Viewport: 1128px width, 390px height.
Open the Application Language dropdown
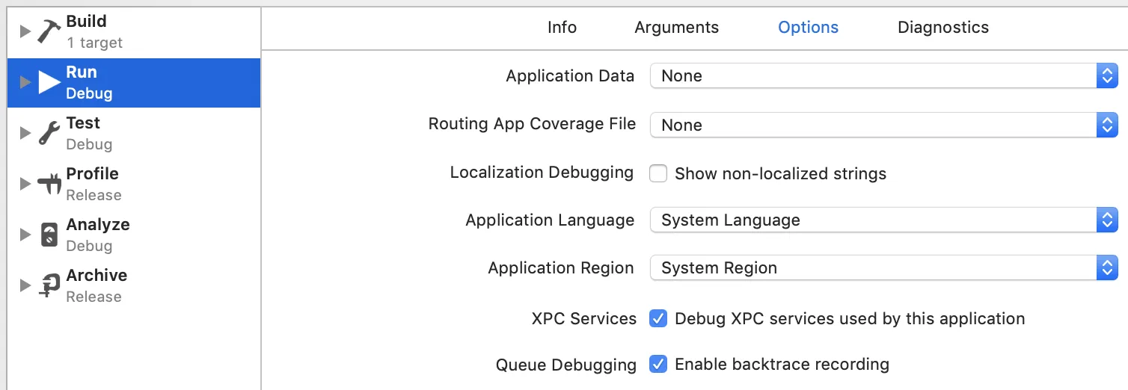(883, 220)
